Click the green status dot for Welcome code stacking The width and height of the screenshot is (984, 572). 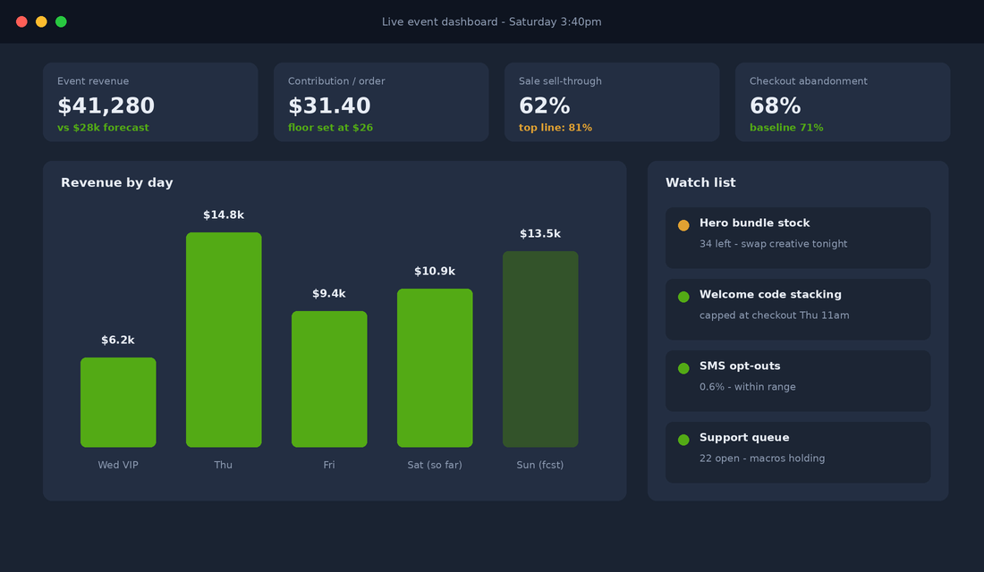click(683, 297)
